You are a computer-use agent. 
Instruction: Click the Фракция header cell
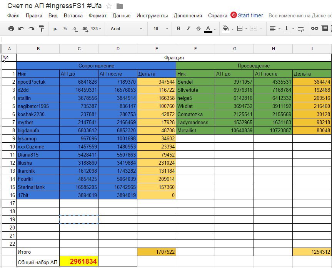click(174, 58)
